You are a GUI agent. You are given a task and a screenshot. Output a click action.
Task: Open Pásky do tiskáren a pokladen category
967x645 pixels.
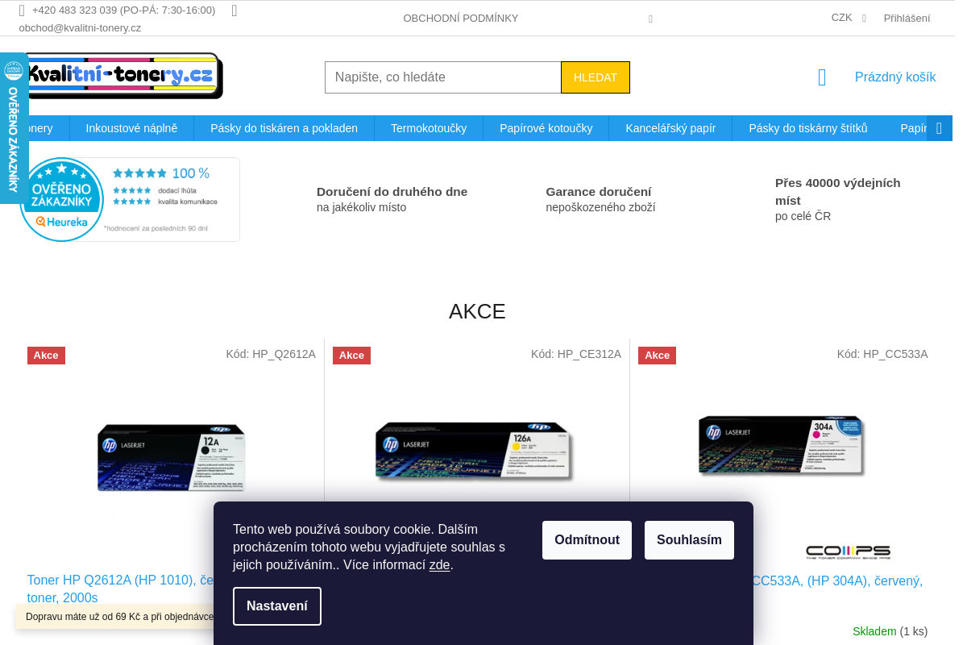pos(284,128)
